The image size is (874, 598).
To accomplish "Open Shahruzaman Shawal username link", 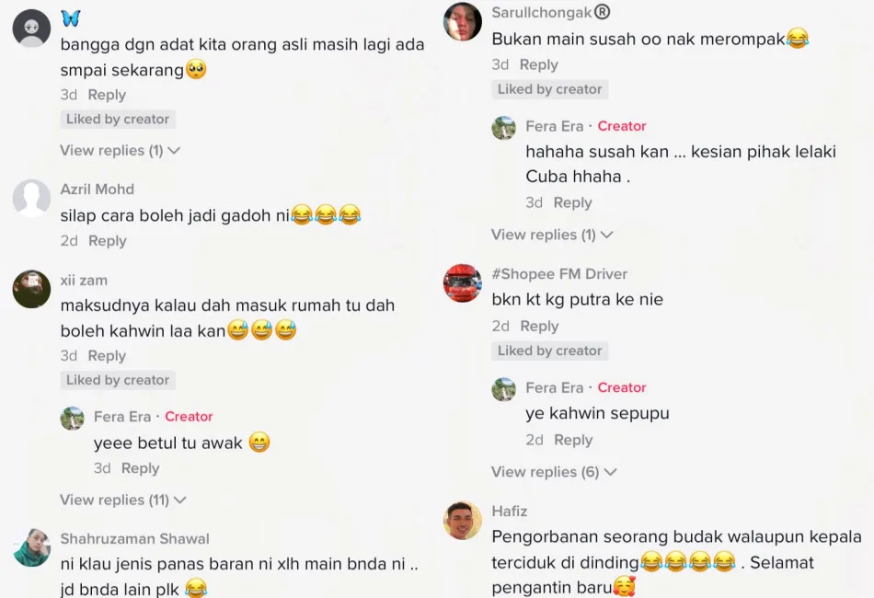I will (135, 539).
